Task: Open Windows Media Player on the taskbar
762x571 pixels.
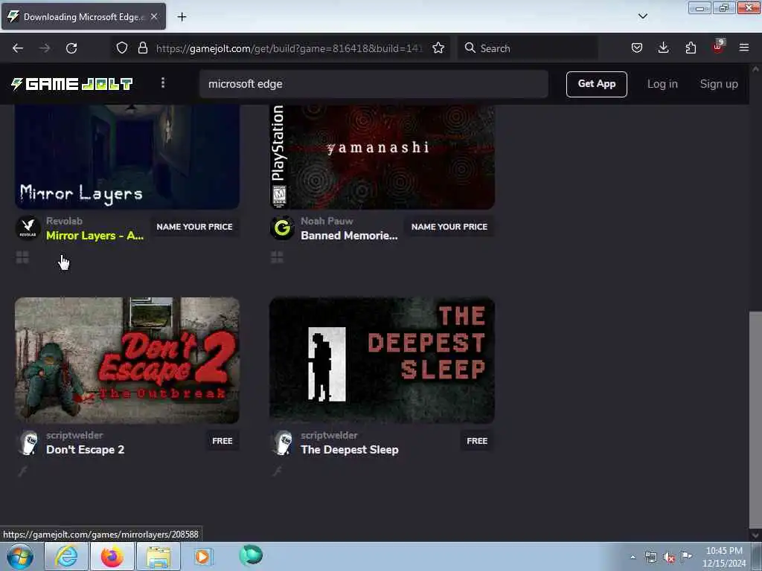Action: click(x=202, y=556)
